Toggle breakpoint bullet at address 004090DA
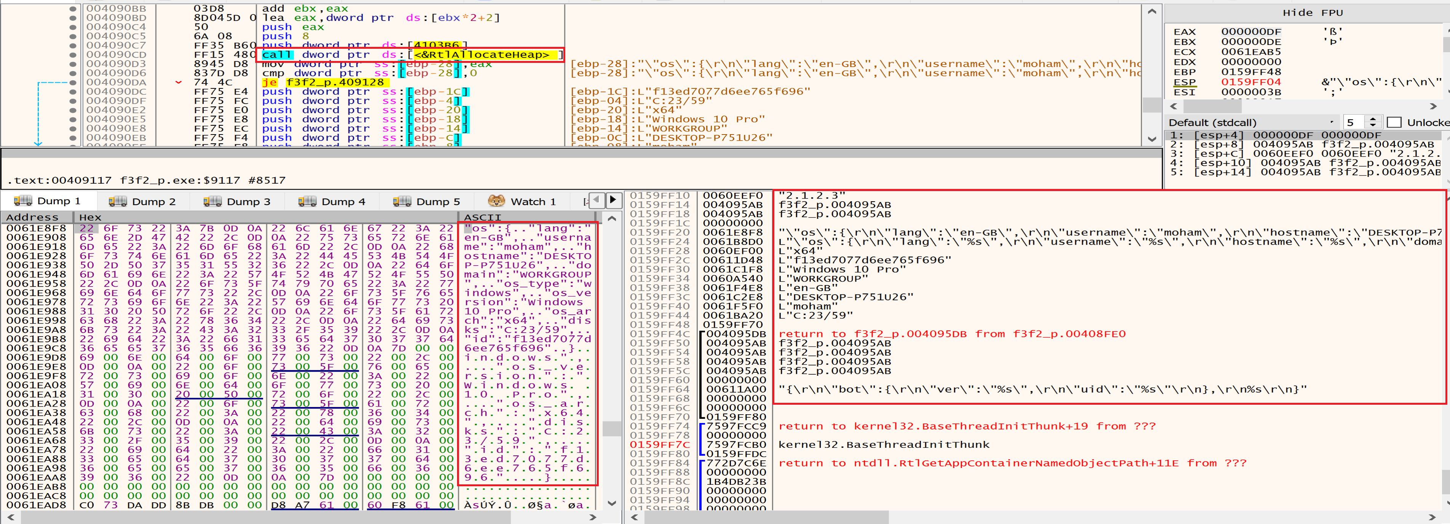The image size is (1450, 524). pyautogui.click(x=73, y=82)
